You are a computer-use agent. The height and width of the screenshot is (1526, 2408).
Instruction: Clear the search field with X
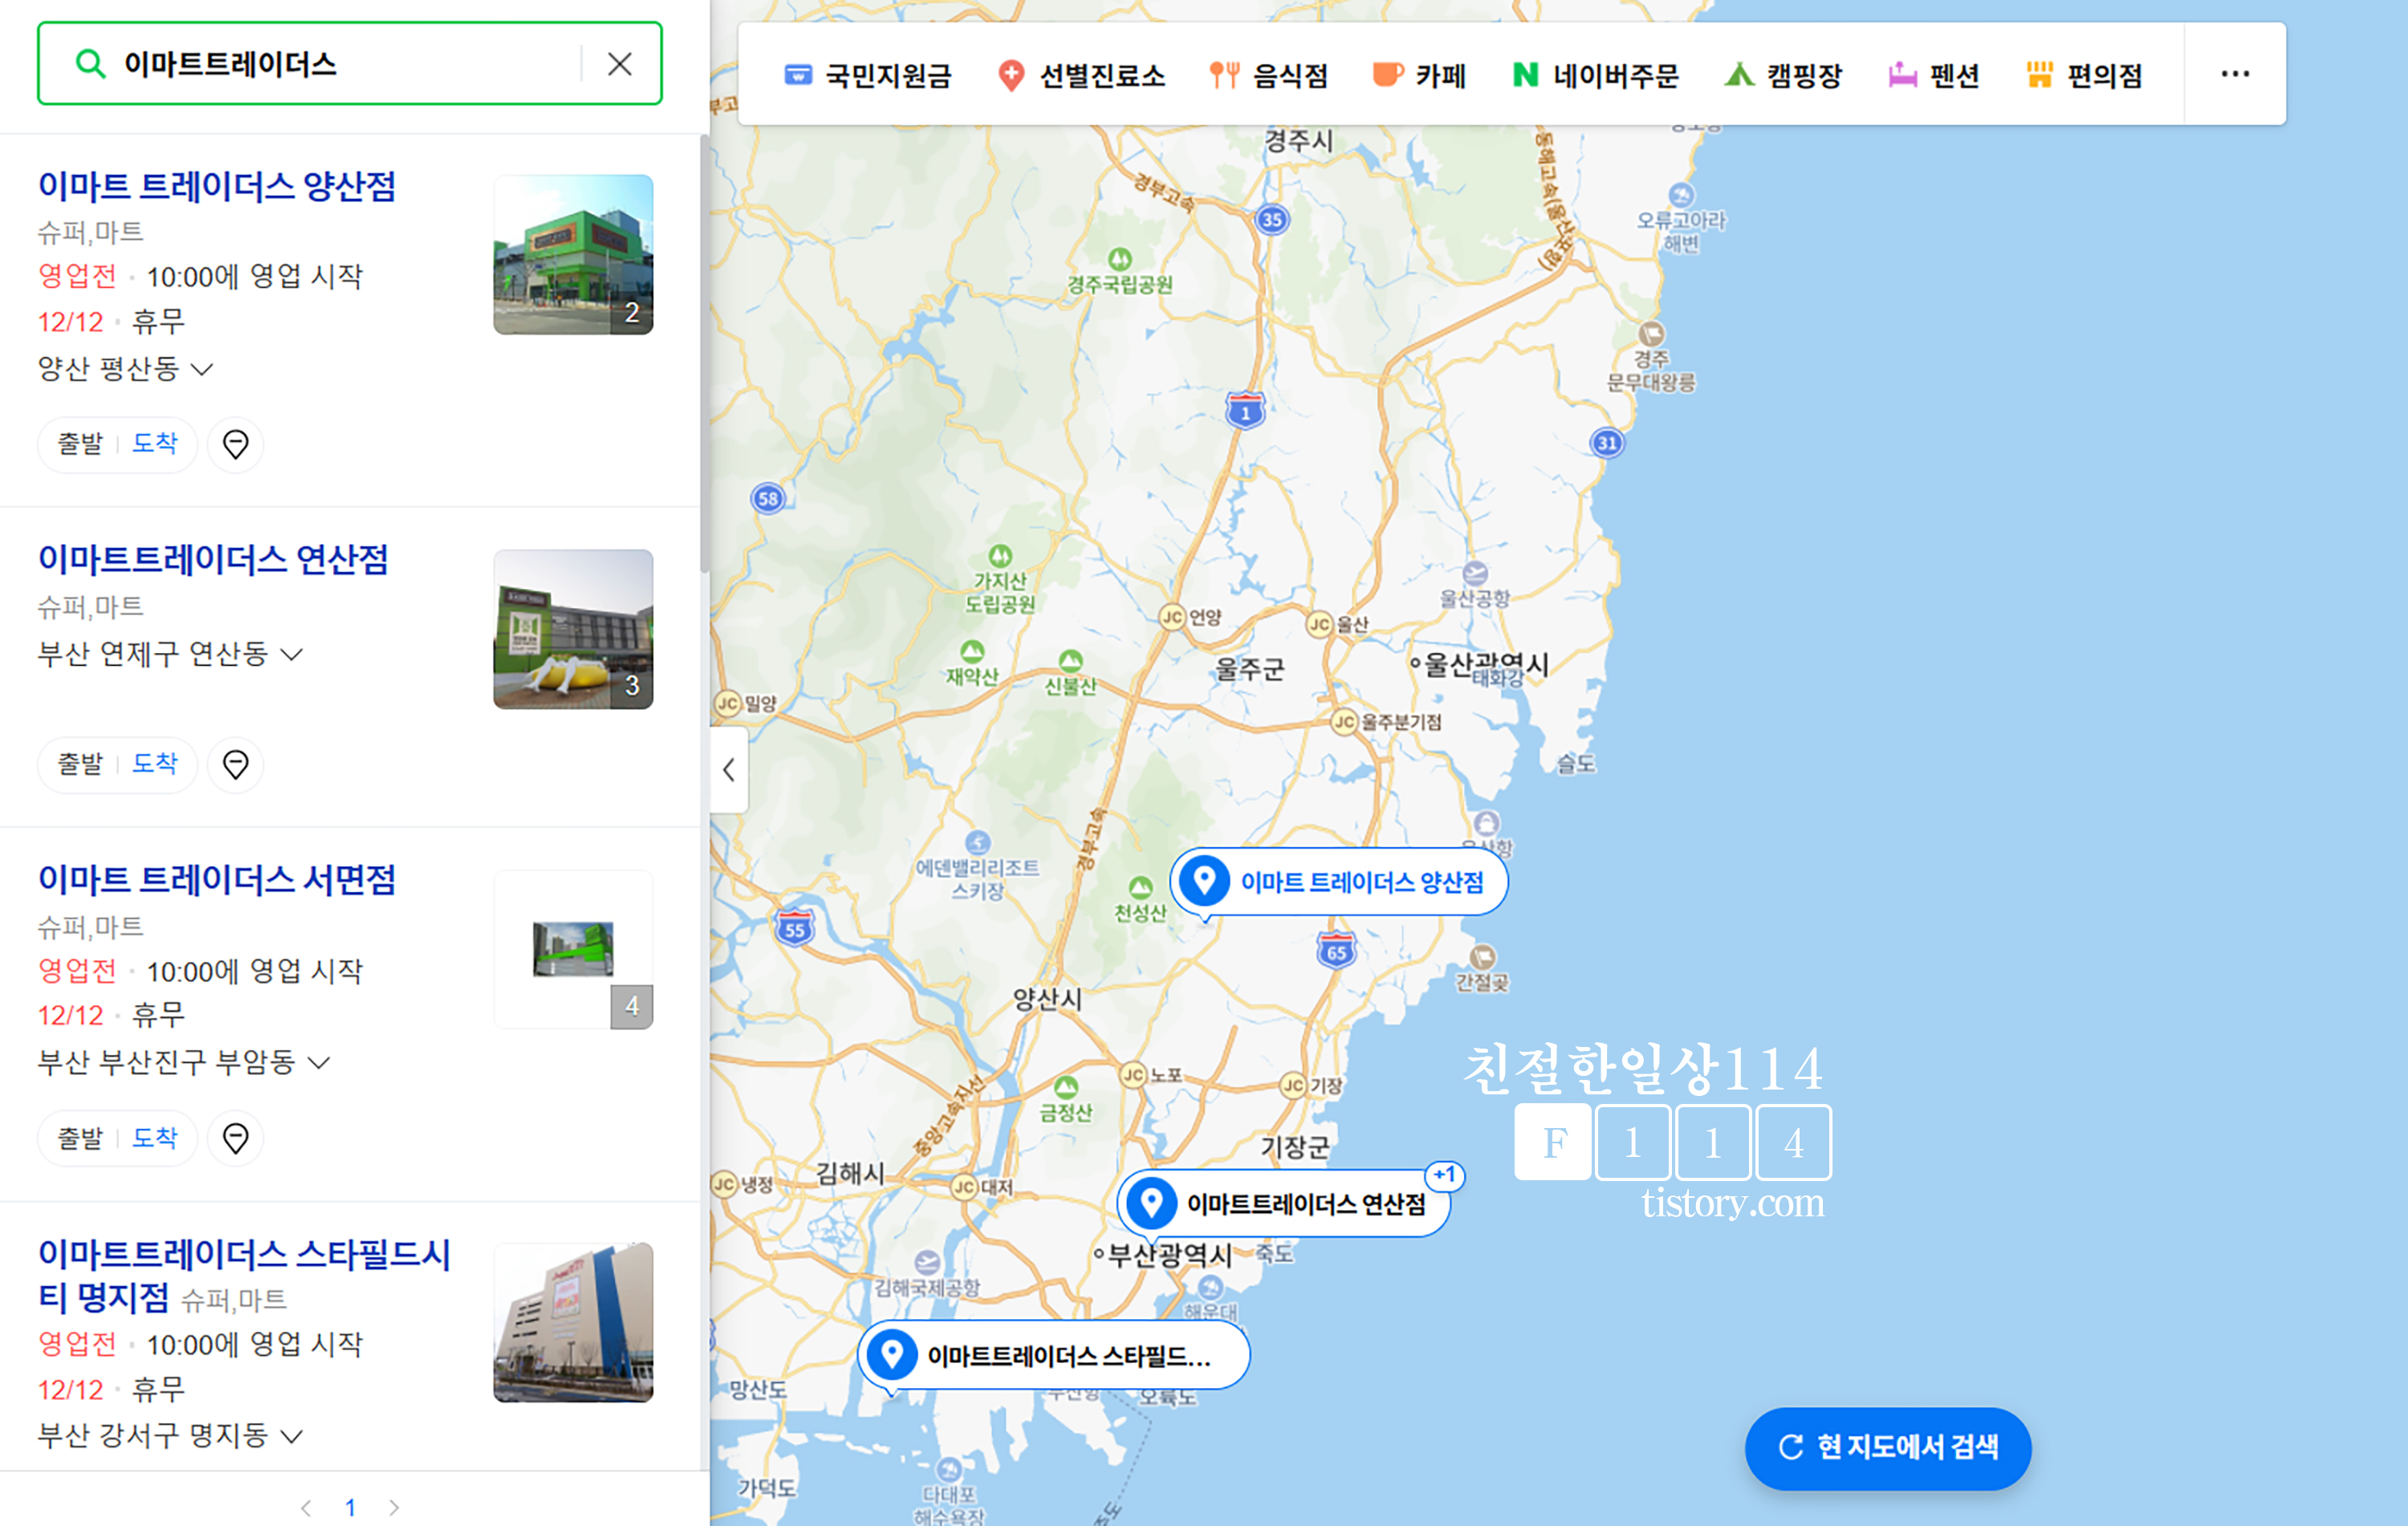(619, 64)
